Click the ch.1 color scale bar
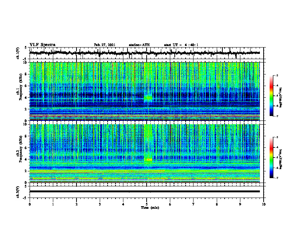Image resolution: width=297 pixels, height=229 pixels. tap(271, 96)
